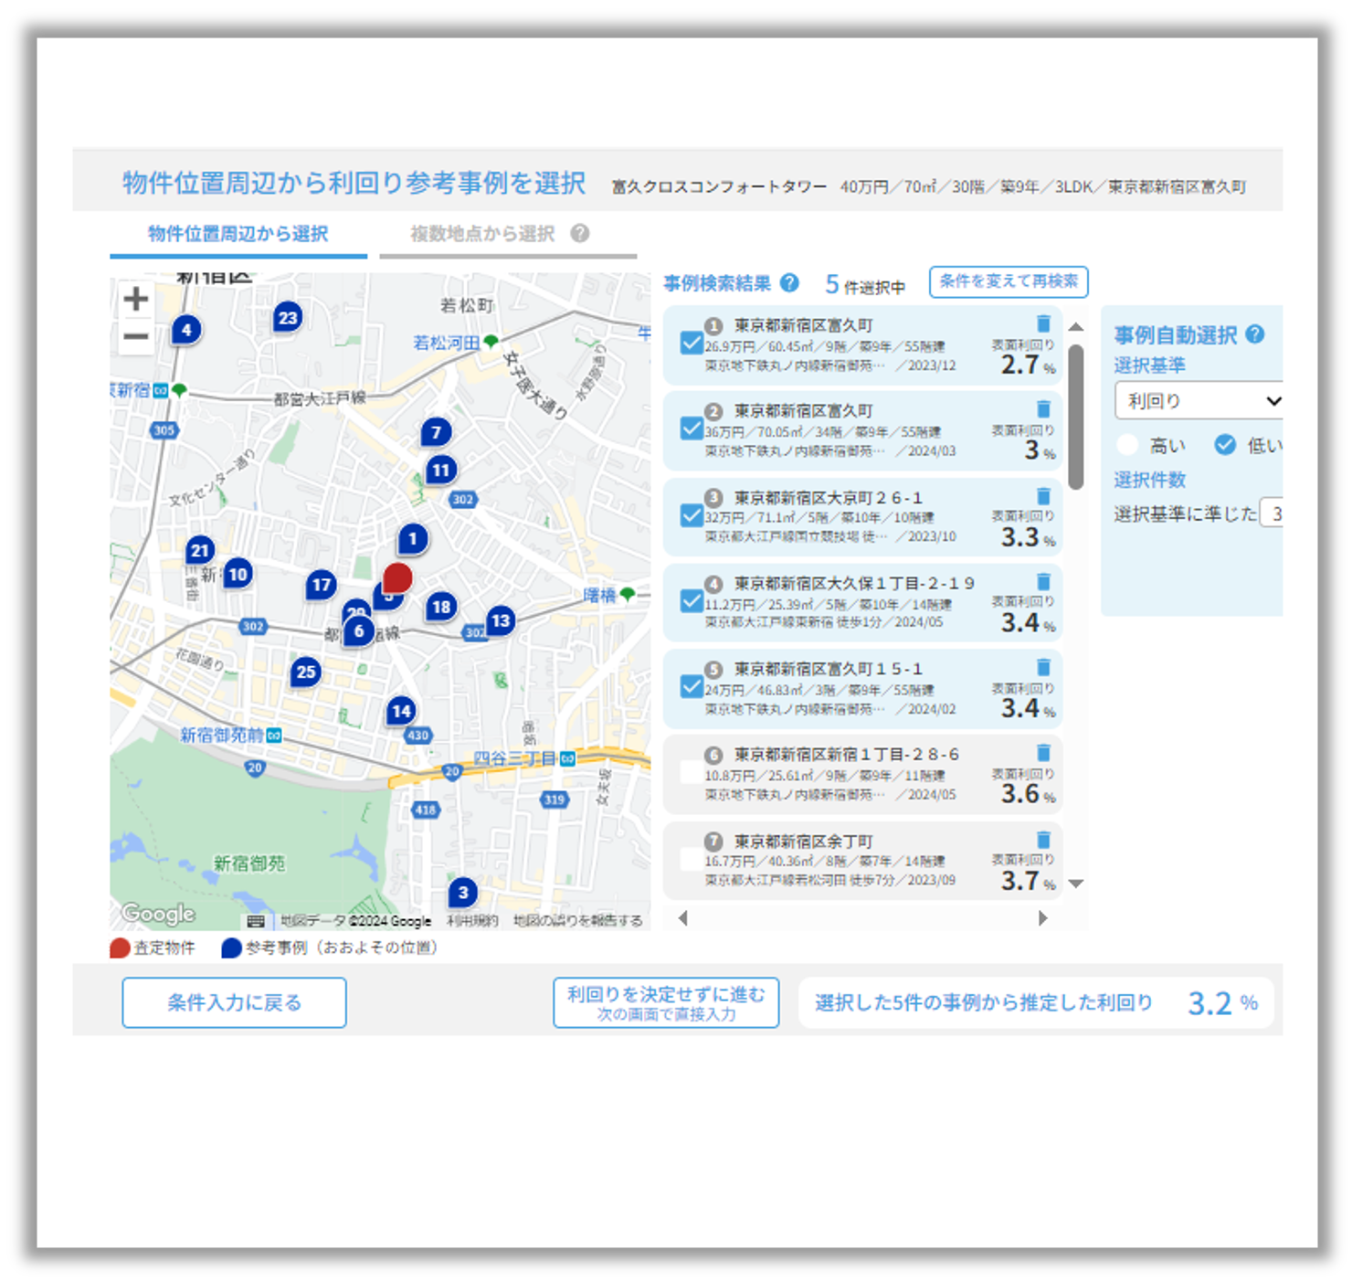
Task: Check case 7 余丁町
Action: 692,859
